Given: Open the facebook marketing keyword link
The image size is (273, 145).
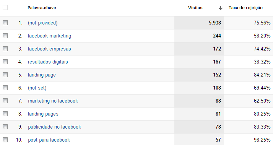Looking at the screenshot, I should tap(49, 36).
